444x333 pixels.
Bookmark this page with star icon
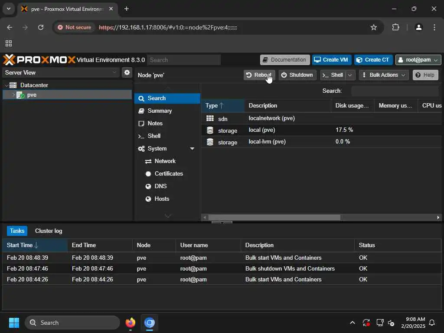(374, 27)
